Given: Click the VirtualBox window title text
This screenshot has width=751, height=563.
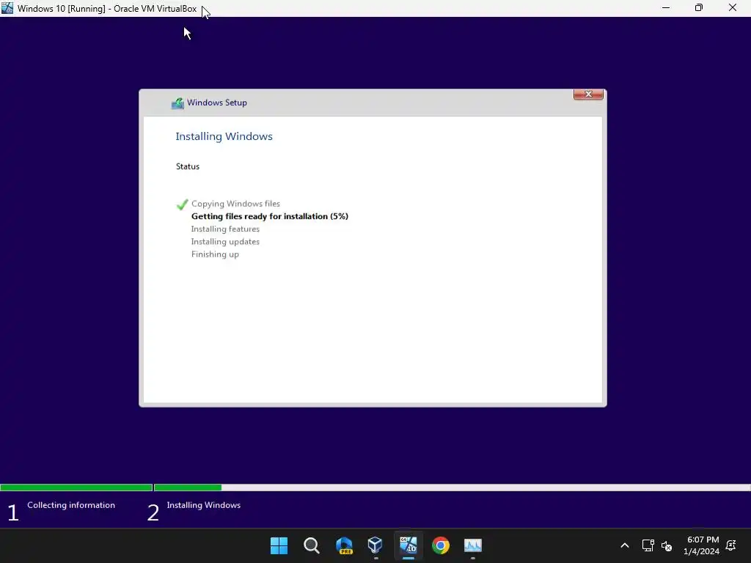Looking at the screenshot, I should 107,9.
